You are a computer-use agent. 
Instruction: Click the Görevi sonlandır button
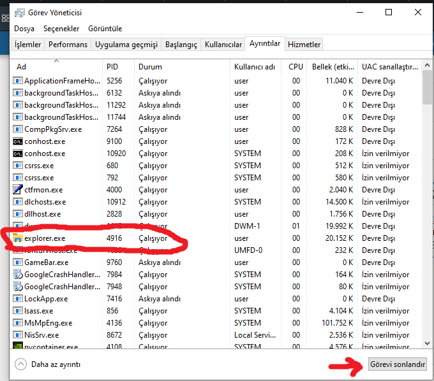pos(398,364)
